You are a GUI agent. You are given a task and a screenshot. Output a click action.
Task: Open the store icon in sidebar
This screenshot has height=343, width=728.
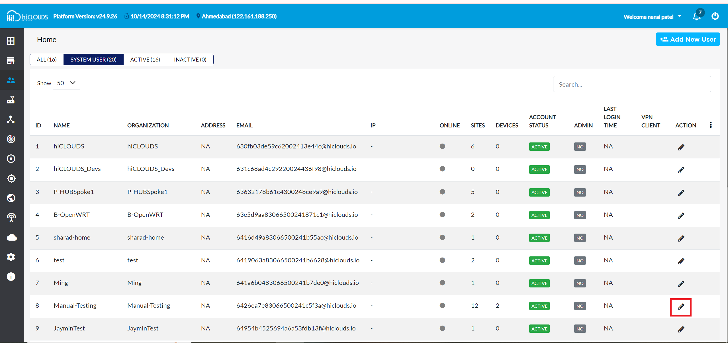(x=11, y=61)
